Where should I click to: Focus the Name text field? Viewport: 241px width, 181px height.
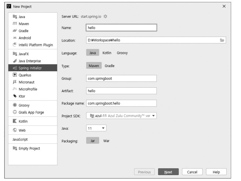pyautogui.click(x=121, y=28)
